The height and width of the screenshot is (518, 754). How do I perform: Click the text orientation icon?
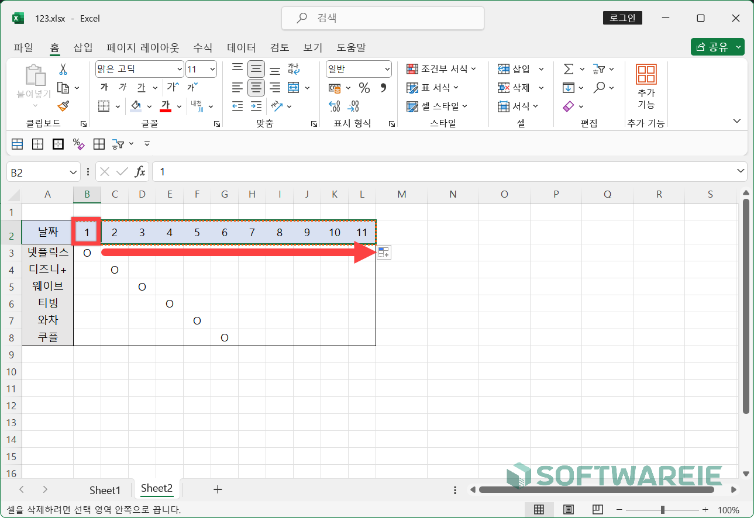click(x=277, y=106)
